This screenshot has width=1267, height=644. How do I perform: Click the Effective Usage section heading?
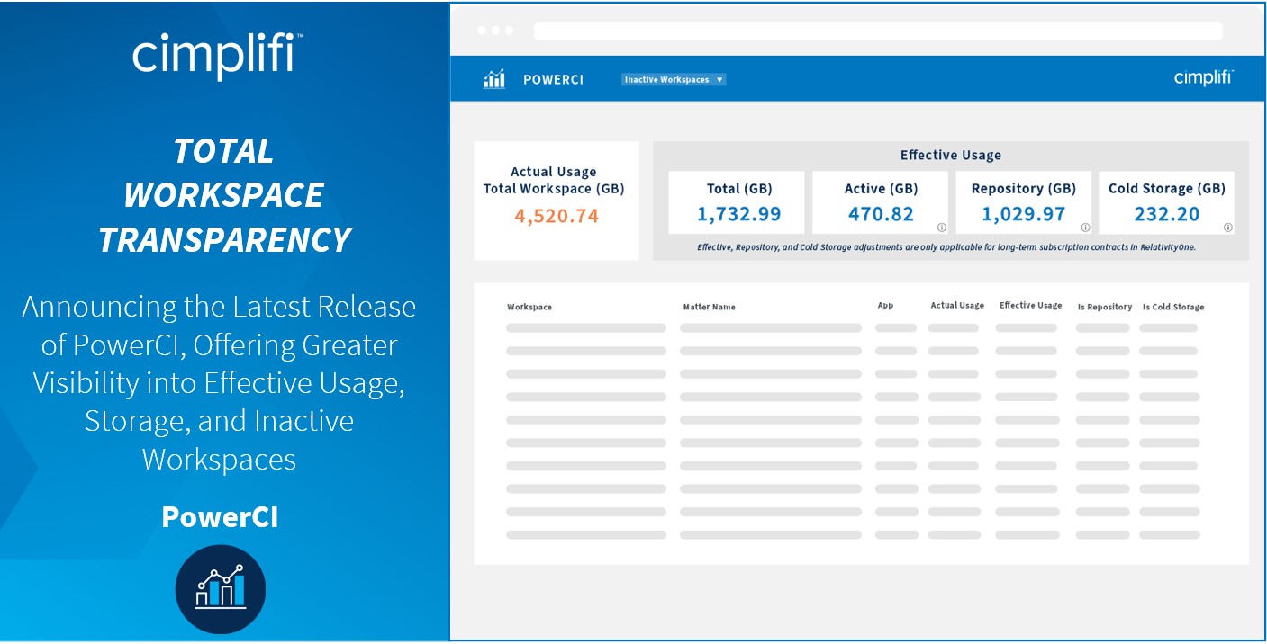click(x=951, y=155)
